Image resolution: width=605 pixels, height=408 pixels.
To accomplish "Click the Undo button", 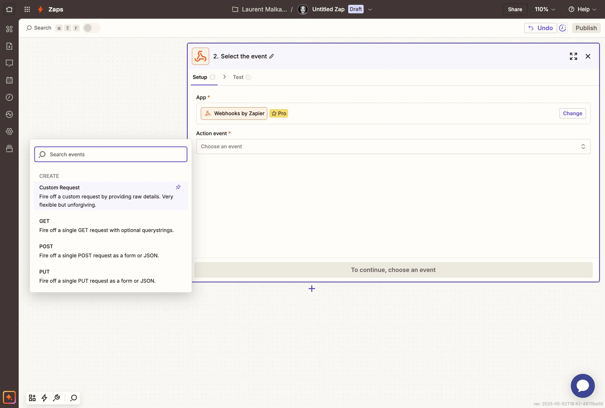I will pyautogui.click(x=540, y=28).
